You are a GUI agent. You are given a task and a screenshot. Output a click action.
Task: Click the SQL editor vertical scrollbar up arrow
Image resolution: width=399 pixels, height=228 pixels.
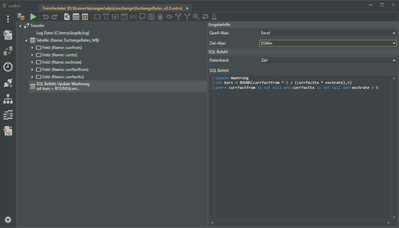pyautogui.click(x=394, y=78)
